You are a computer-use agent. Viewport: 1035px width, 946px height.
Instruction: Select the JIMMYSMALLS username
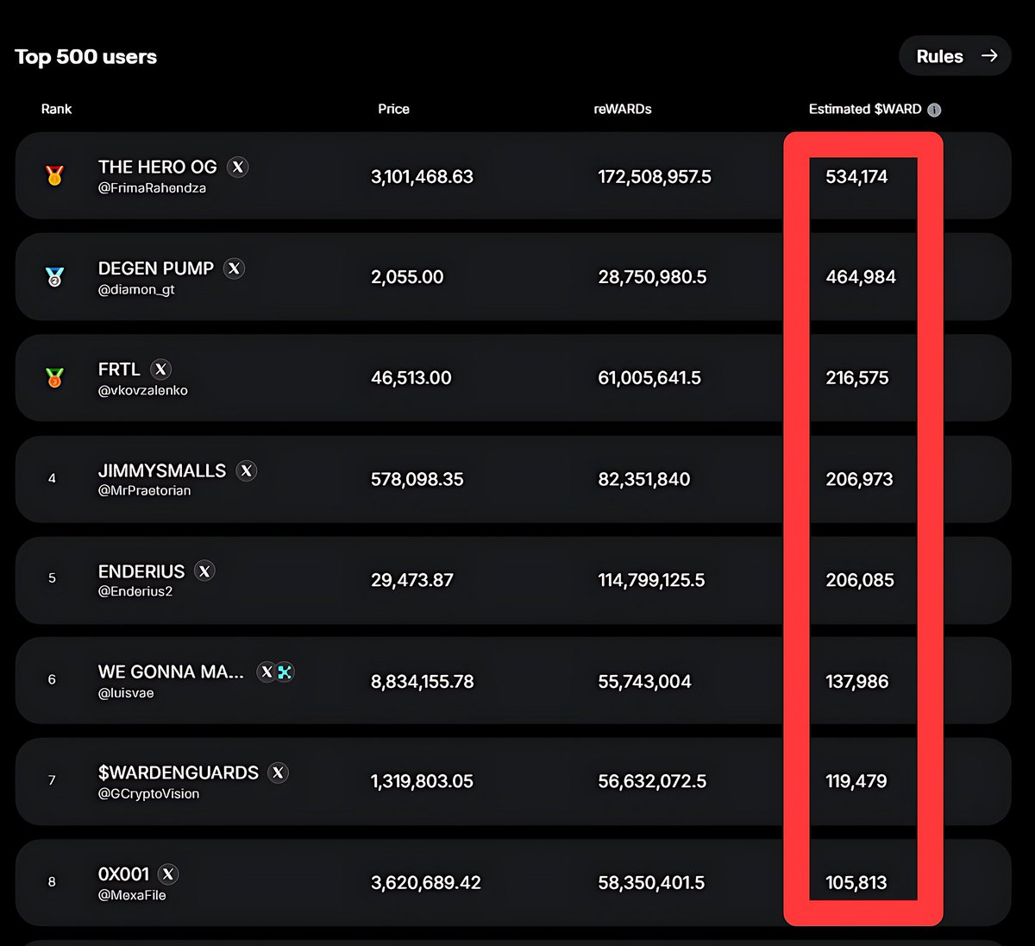(162, 470)
